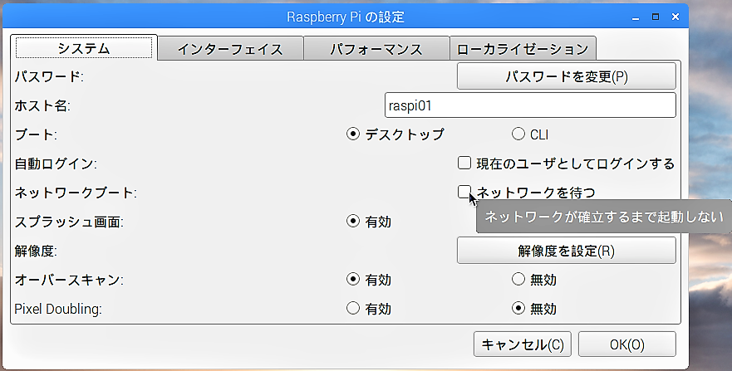
Task: Maximize the Raspberry Pi の設定 window
Action: 656,17
